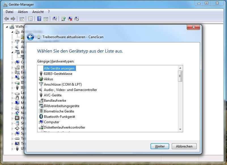Expand the 'Pr' processors tree node
The height and width of the screenshot is (165, 227).
click(12, 118)
